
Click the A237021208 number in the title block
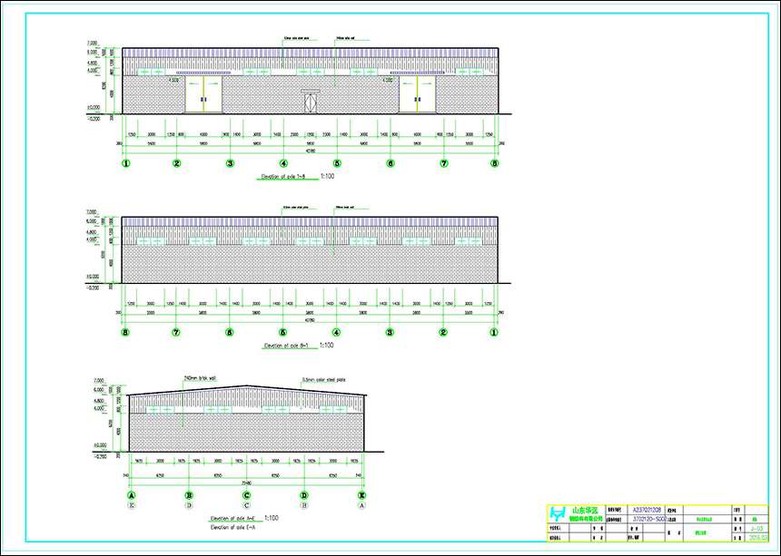[647, 510]
